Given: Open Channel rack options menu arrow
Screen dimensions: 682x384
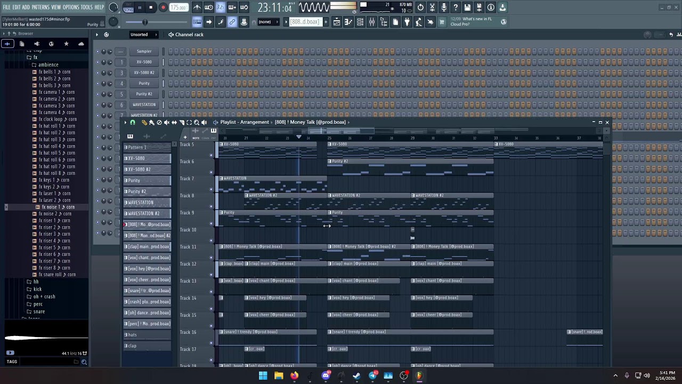Looking at the screenshot, I should 96,35.
